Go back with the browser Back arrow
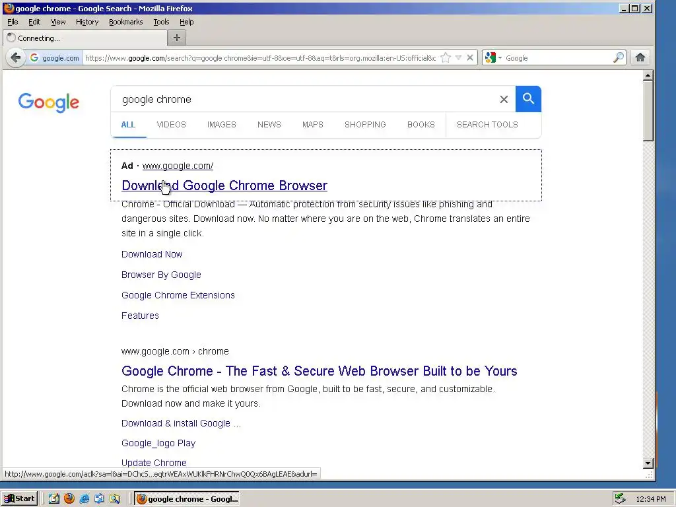The width and height of the screenshot is (676, 507). pos(16,57)
